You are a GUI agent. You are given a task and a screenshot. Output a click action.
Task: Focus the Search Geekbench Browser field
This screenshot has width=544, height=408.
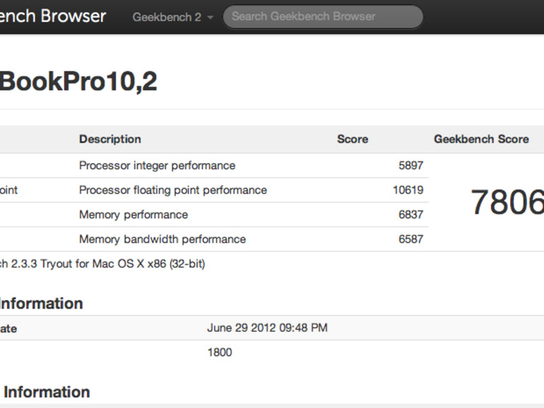(x=322, y=17)
